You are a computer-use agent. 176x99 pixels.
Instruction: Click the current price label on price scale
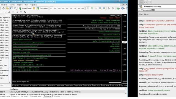point(125,42)
